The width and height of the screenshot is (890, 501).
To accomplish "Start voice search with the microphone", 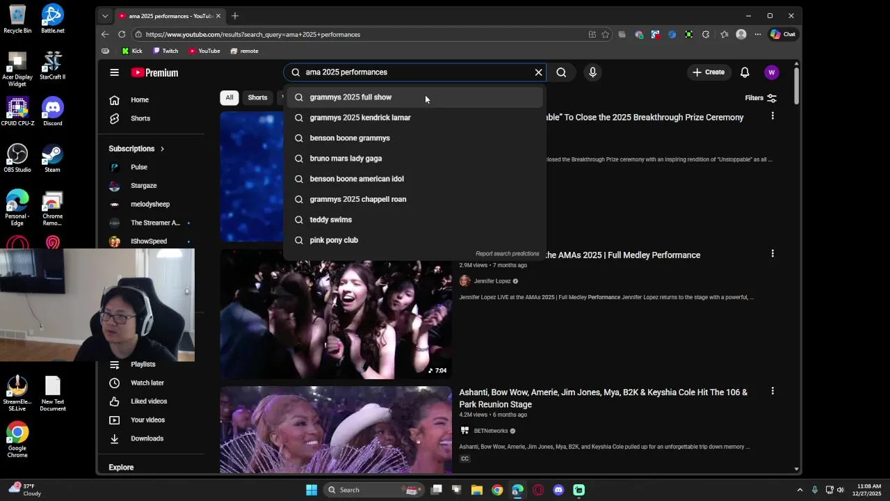I will pos(592,72).
